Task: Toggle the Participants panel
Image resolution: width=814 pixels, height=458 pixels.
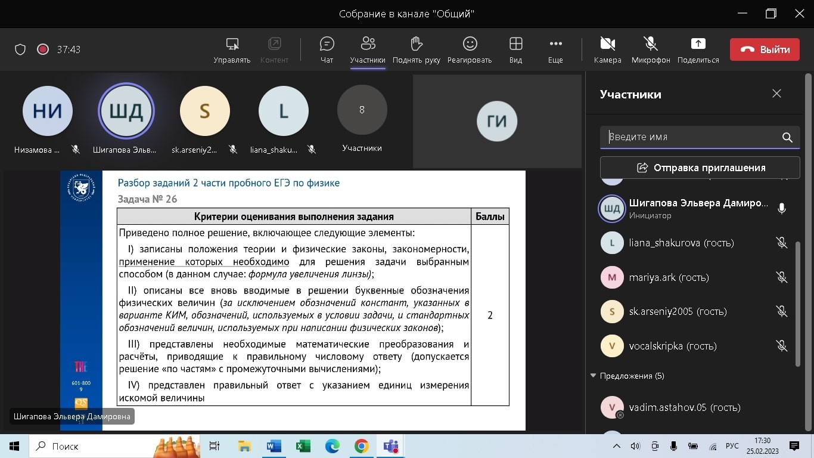Action: point(368,49)
